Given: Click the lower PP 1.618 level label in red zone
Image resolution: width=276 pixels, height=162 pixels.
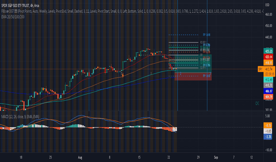Looking at the screenshot, I should 206,76.
